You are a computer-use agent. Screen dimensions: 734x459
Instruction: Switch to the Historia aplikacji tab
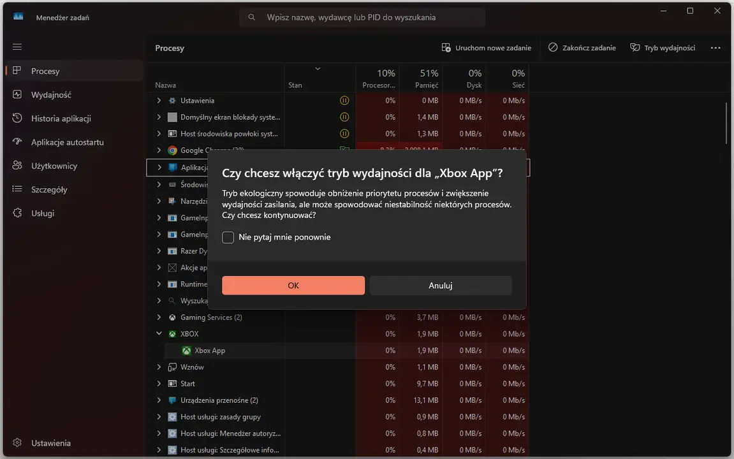74,119
